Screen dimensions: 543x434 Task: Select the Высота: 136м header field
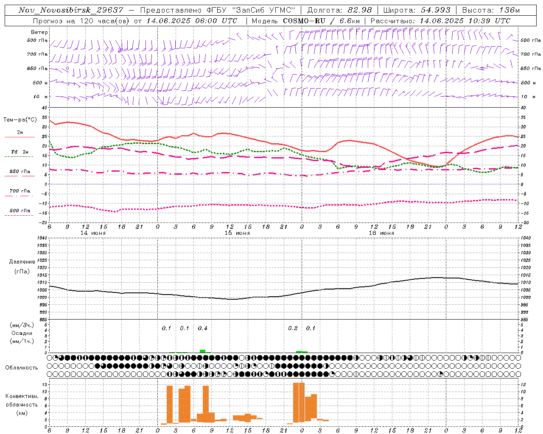click(x=490, y=10)
